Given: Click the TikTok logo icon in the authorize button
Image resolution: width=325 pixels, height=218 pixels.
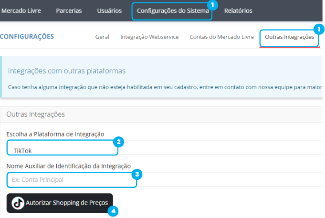Looking at the screenshot, I should coord(18,203).
